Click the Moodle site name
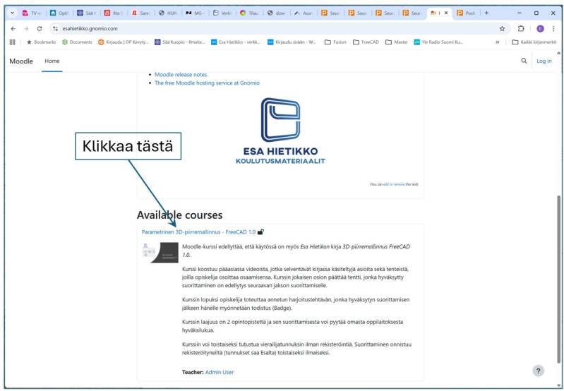The width and height of the screenshot is (564, 391). pyautogui.click(x=21, y=61)
